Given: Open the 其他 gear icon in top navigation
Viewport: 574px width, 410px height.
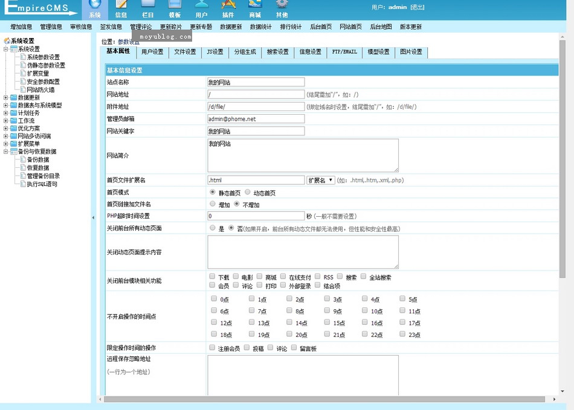Looking at the screenshot, I should 282,4.
